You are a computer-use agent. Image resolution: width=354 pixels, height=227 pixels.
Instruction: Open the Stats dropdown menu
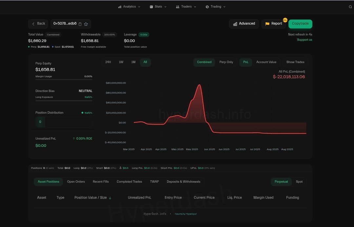click(x=158, y=7)
